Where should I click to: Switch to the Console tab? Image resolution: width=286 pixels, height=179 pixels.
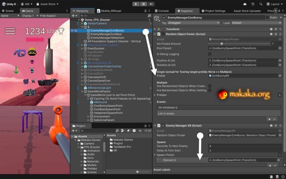[162, 11]
